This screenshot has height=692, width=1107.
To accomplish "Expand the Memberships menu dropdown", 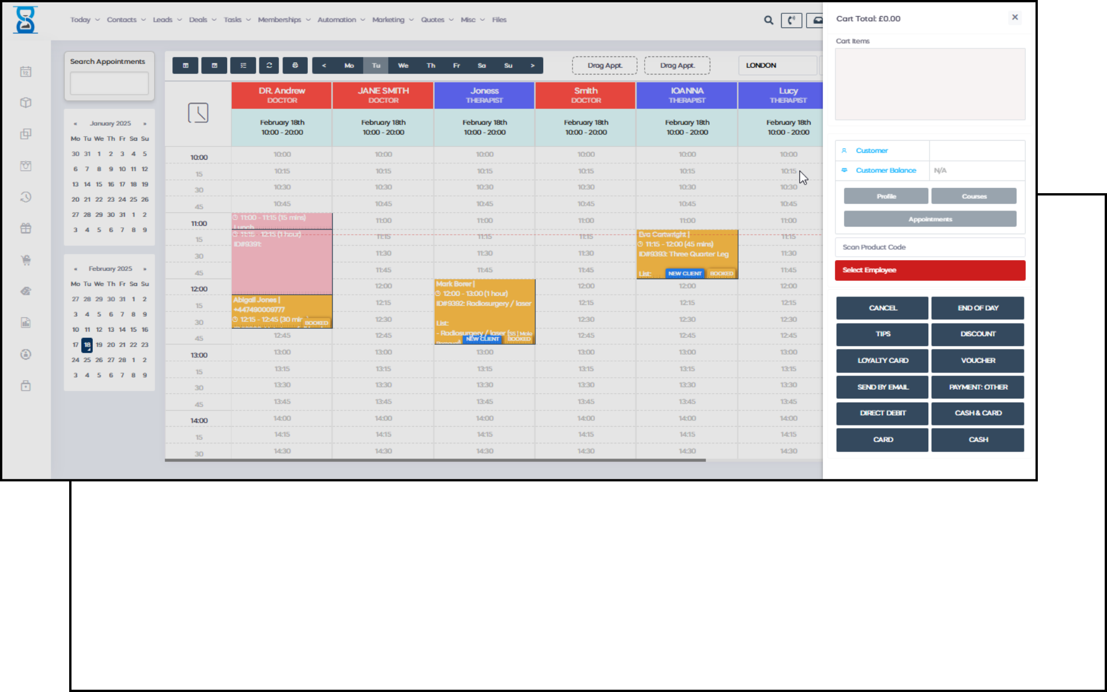I will coord(284,20).
